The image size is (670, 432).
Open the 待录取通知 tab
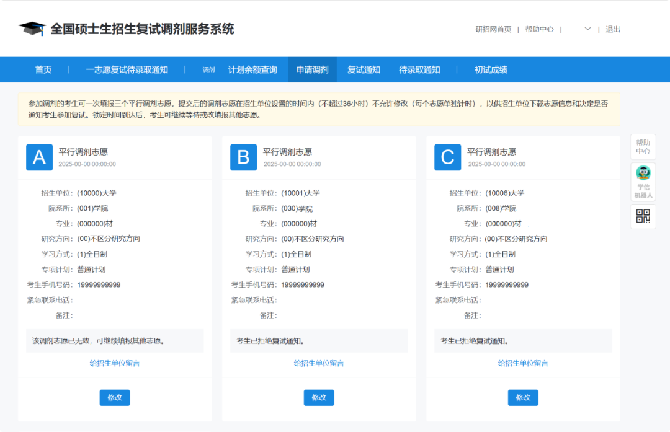click(x=419, y=69)
